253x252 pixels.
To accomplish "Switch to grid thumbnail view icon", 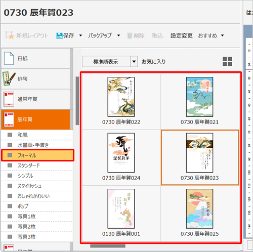I will point(227,61).
